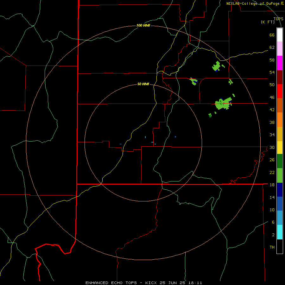Click the green echo with the blue core west of the largest
The image size is (285, 285).
click(x=193, y=81)
